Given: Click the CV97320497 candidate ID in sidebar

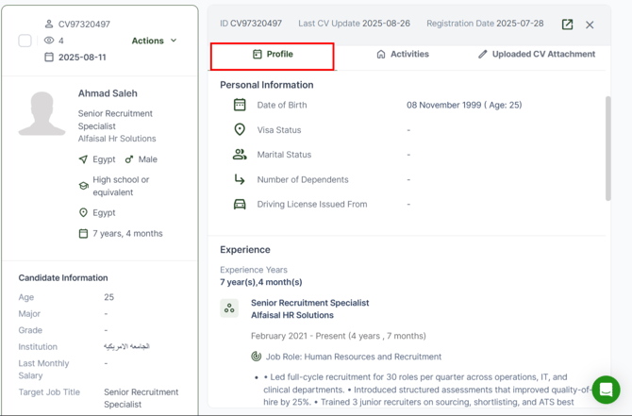Looking at the screenshot, I should (x=84, y=25).
